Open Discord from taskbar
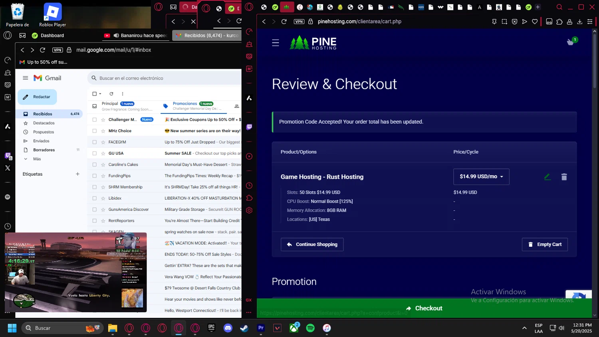This screenshot has height=337, width=599. [228, 328]
